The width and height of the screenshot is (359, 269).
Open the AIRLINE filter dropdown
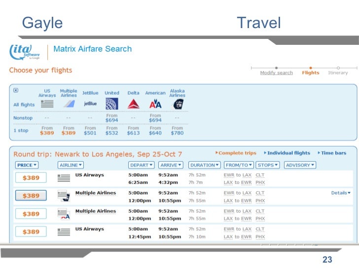pos(71,165)
